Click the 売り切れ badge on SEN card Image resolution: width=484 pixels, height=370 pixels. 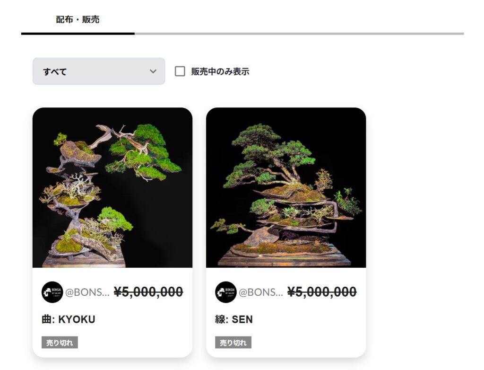tap(233, 343)
